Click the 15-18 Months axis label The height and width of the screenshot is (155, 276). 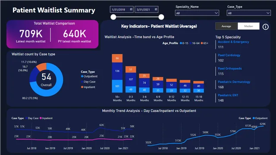pos(198,99)
